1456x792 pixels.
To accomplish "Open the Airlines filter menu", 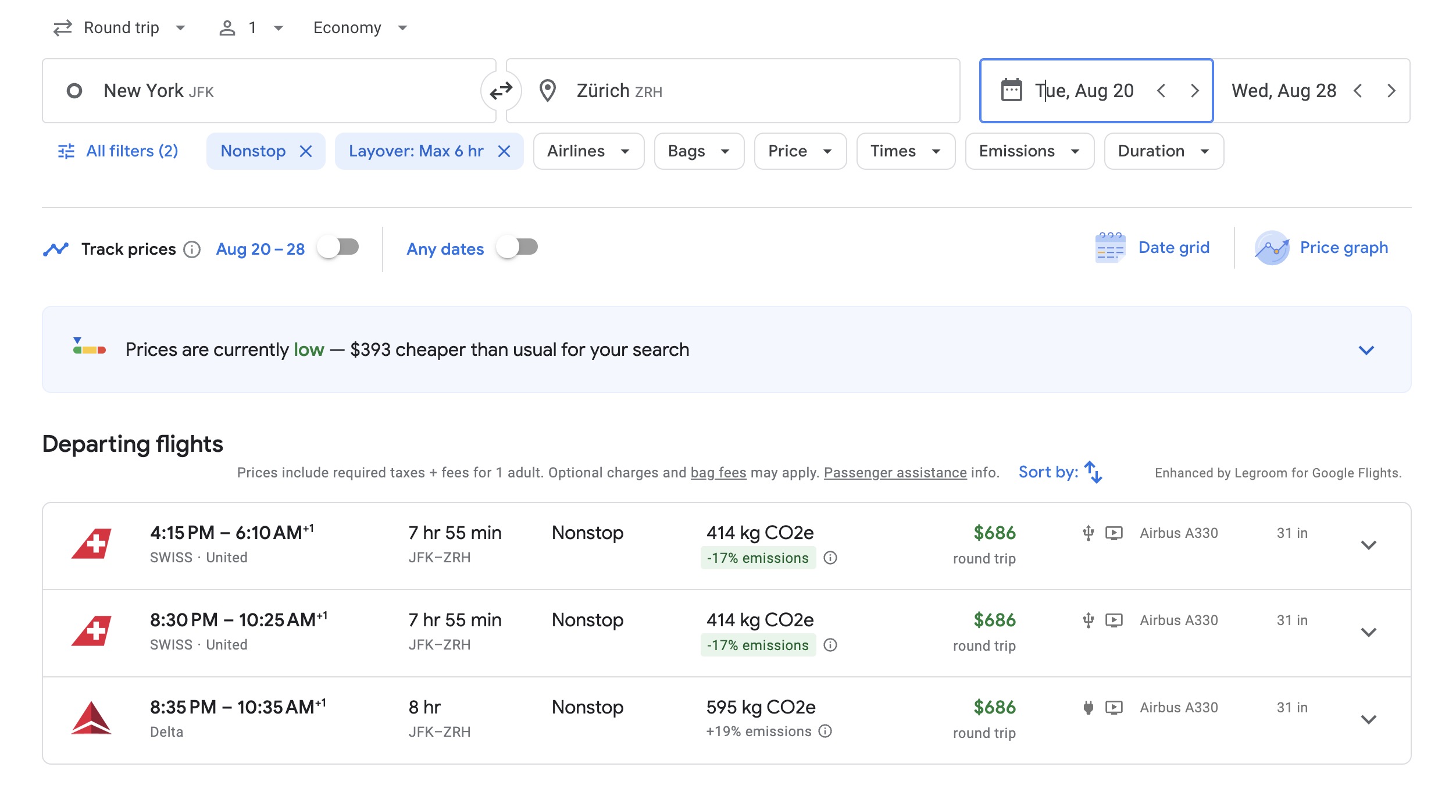I will coord(588,151).
